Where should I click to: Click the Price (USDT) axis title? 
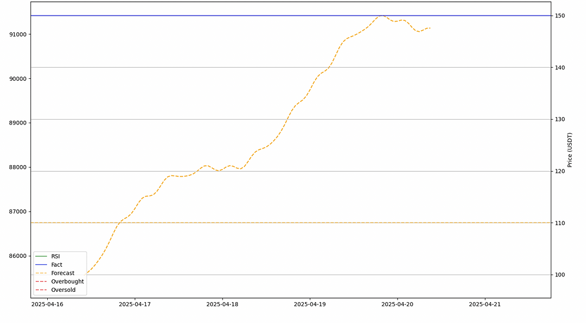point(569,150)
